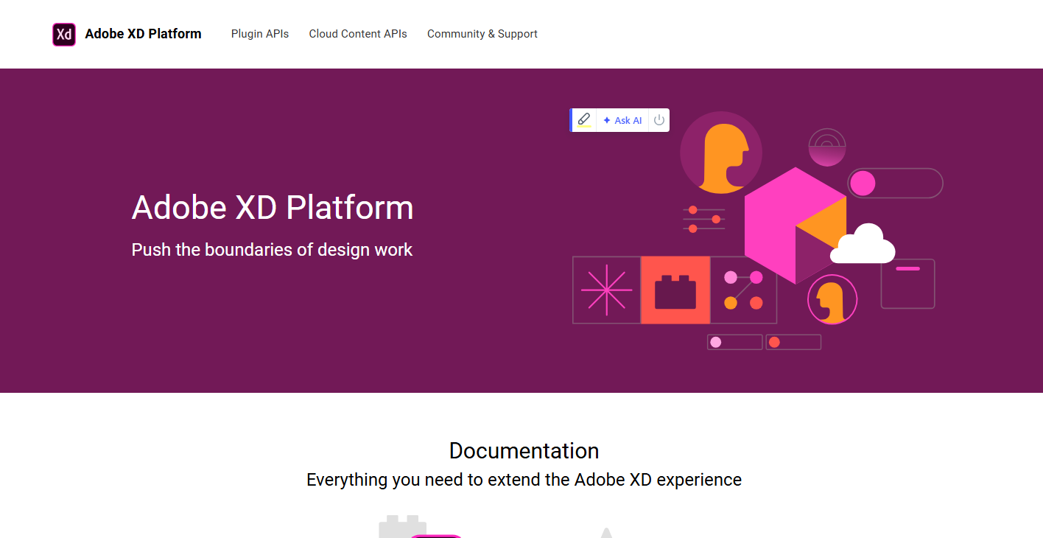Click the power icon in floating toolbar

pos(659,120)
